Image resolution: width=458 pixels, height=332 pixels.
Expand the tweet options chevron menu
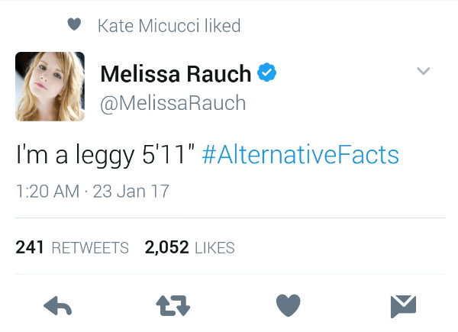(x=423, y=72)
